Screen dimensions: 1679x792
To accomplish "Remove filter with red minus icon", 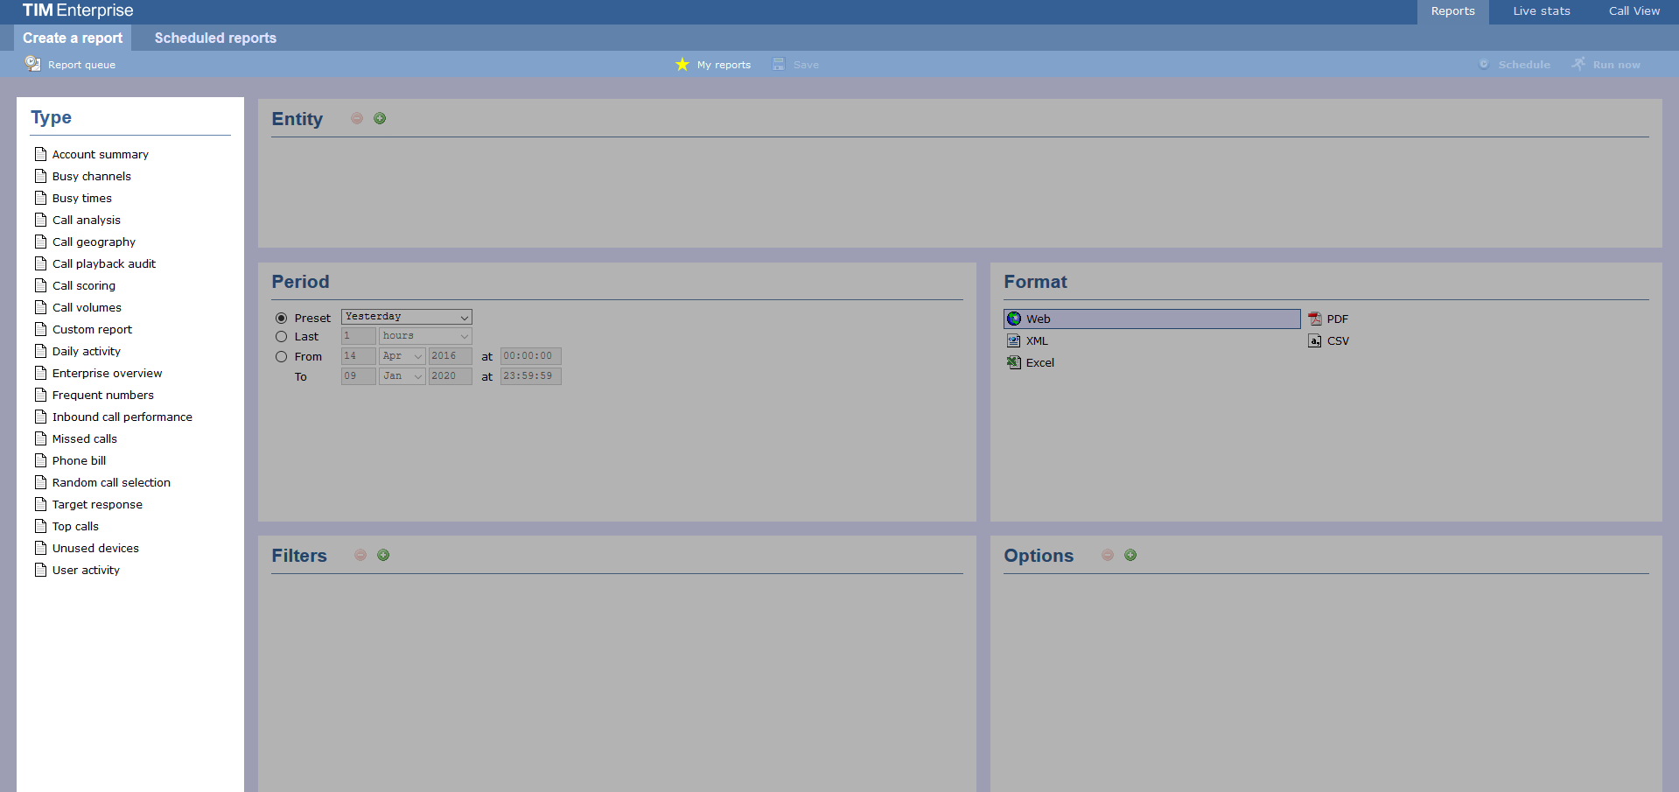I will coord(360,555).
